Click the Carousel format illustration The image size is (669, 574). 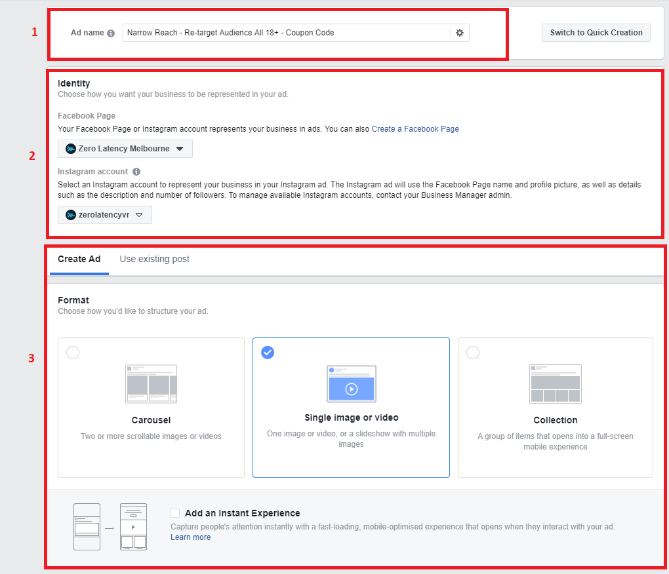click(x=151, y=384)
